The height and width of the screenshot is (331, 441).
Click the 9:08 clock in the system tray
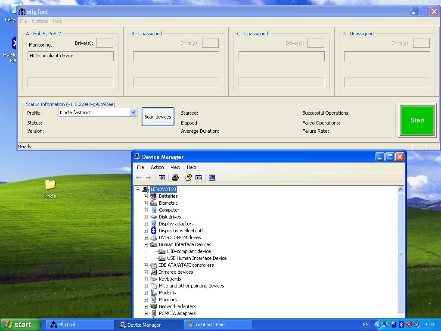click(429, 325)
